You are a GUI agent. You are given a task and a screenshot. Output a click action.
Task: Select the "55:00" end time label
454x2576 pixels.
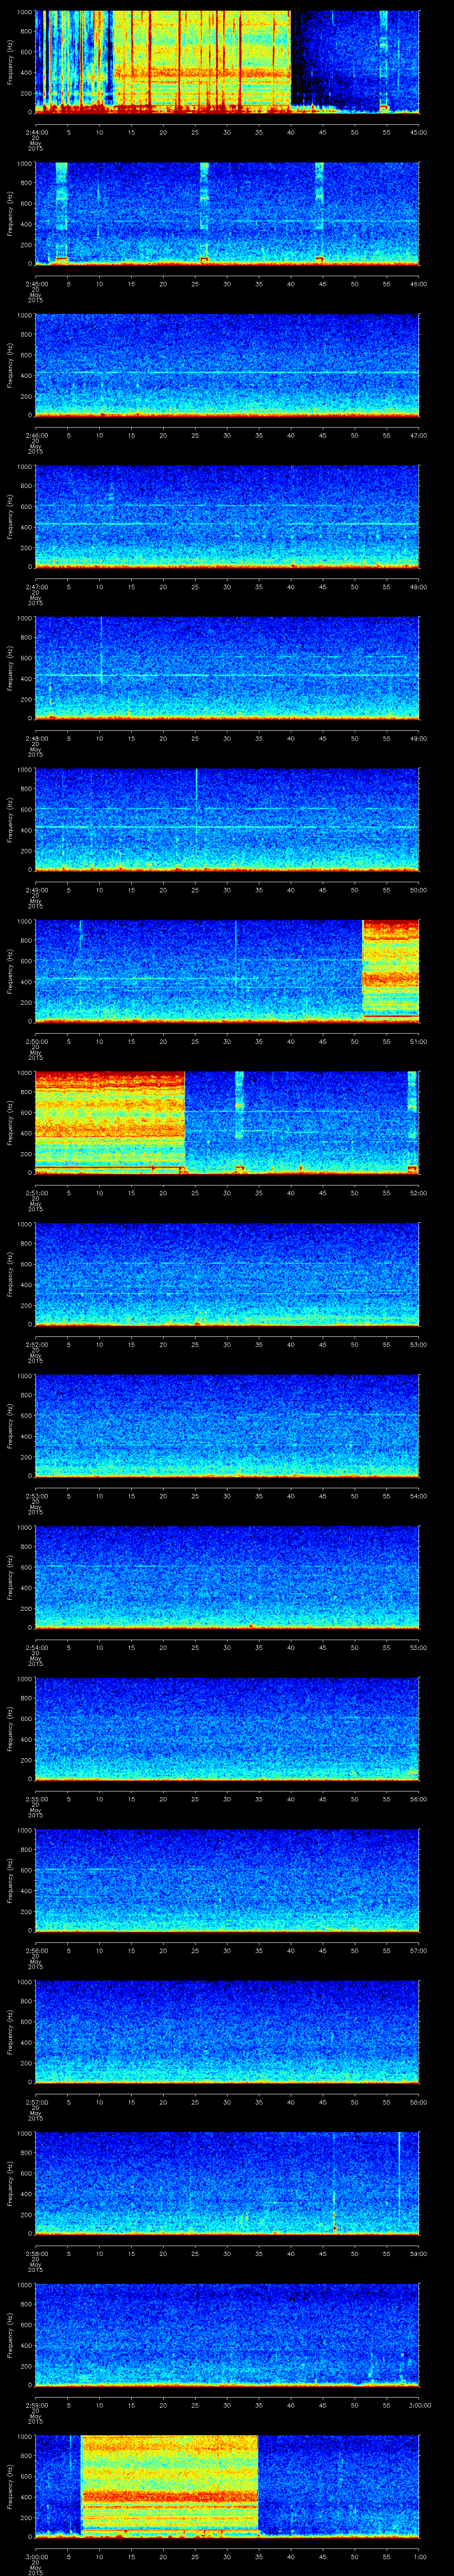[x=419, y=1647]
